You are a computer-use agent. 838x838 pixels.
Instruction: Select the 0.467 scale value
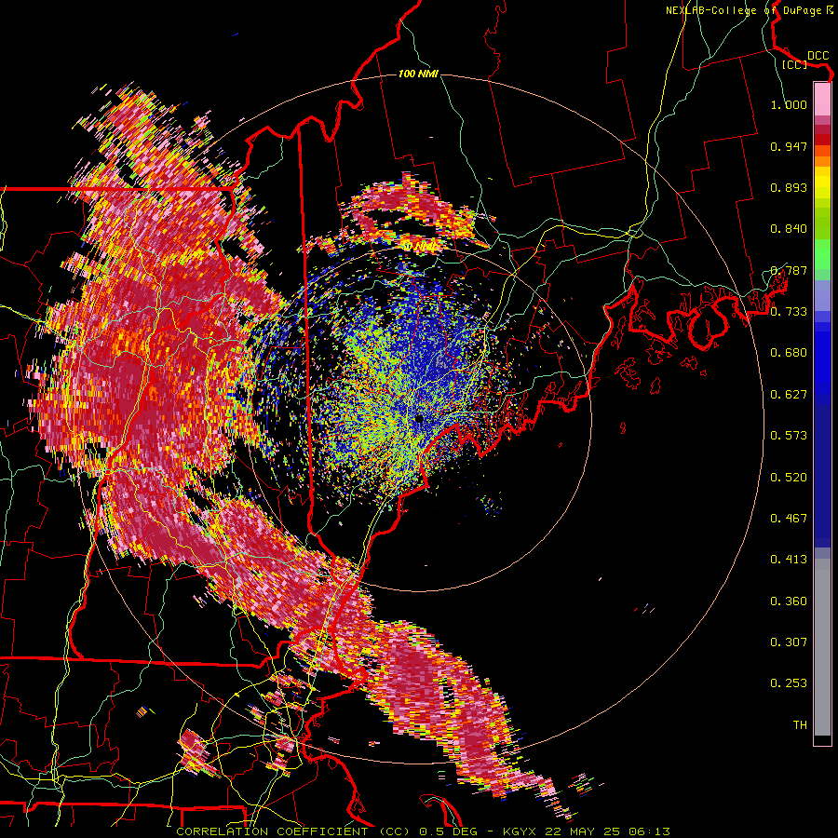789,519
